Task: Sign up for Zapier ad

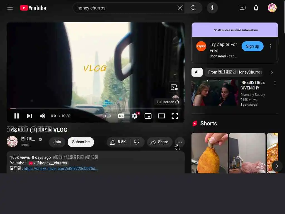Action: point(252,46)
